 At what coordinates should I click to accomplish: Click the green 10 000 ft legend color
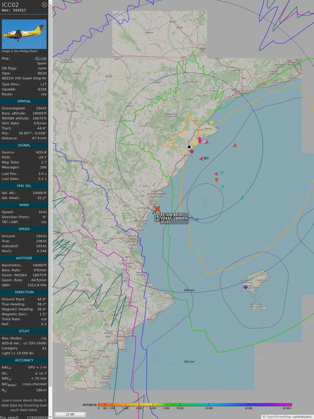180,405
